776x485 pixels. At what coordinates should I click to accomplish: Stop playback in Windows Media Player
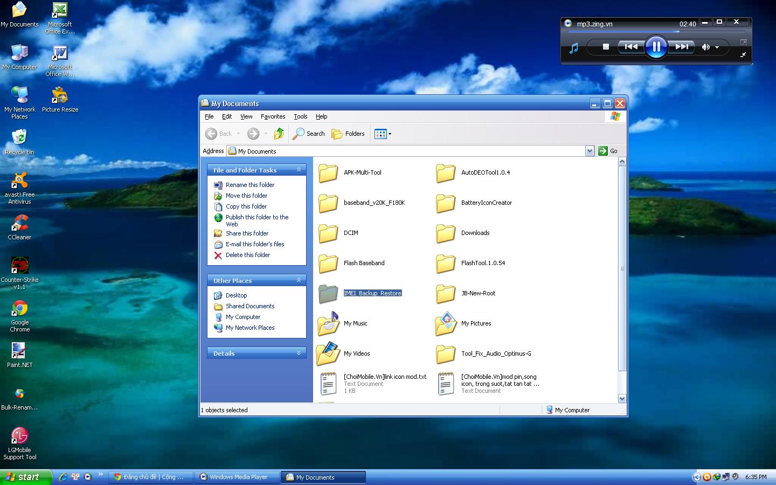(606, 47)
